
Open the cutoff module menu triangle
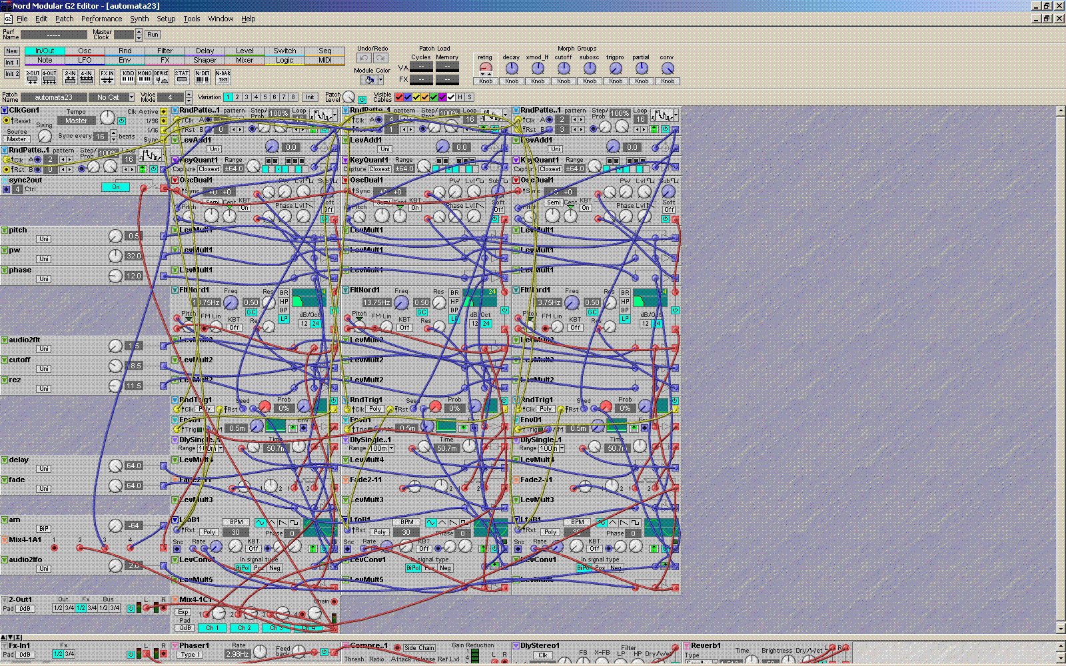pyautogui.click(x=4, y=360)
